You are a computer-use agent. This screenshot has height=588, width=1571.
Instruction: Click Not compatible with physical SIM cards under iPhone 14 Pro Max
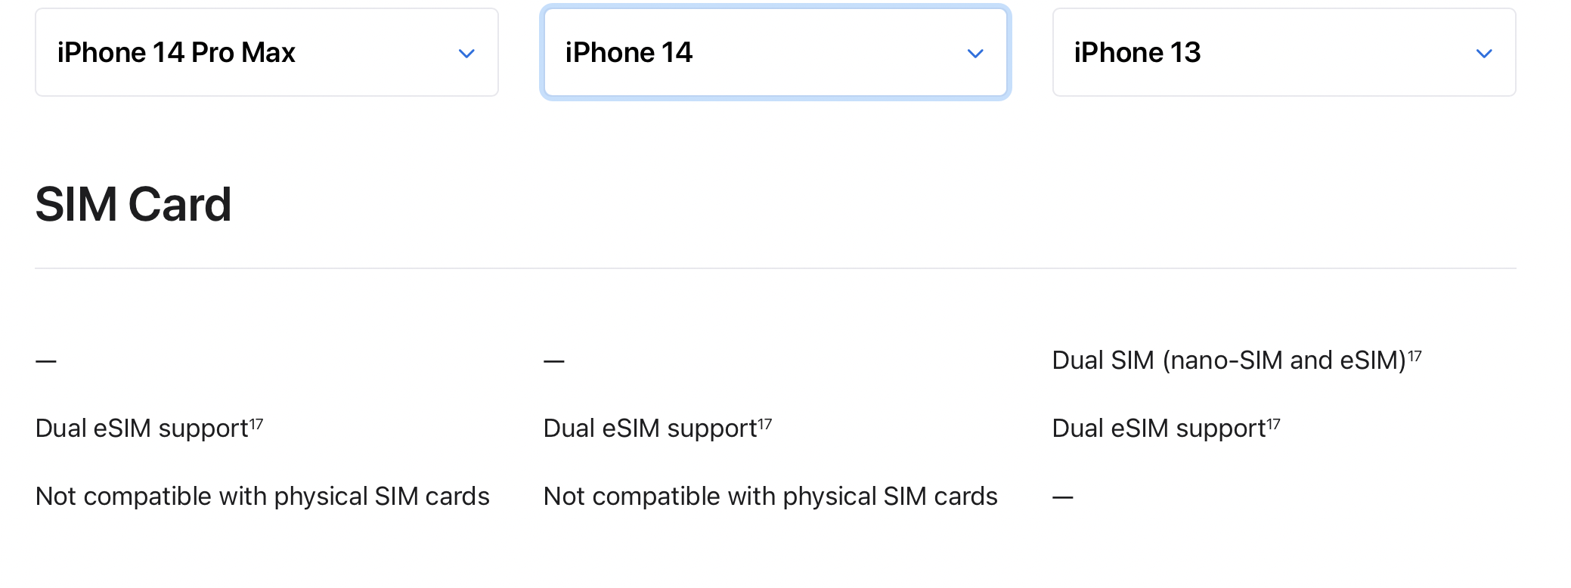(x=262, y=497)
